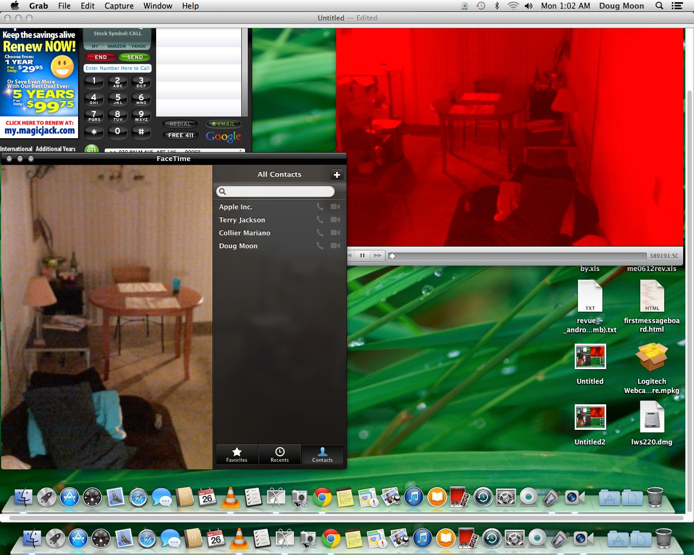Click the fast-forward button in the video player
This screenshot has width=694, height=555.
[377, 255]
